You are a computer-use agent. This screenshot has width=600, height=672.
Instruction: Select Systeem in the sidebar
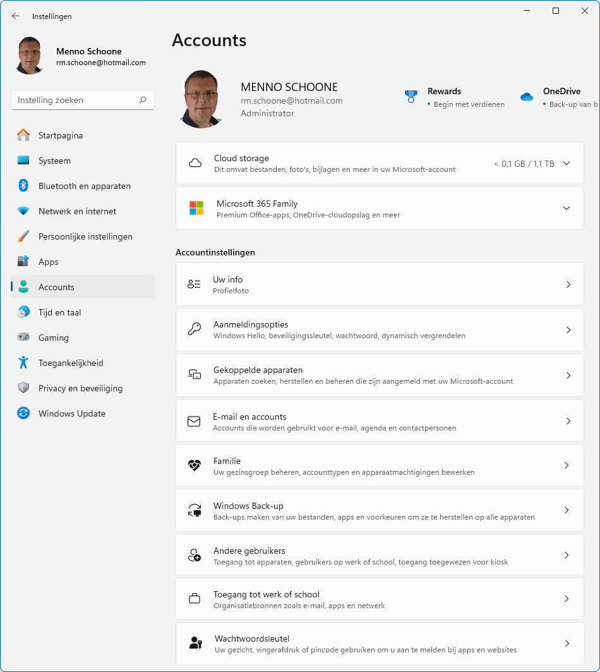point(83,161)
